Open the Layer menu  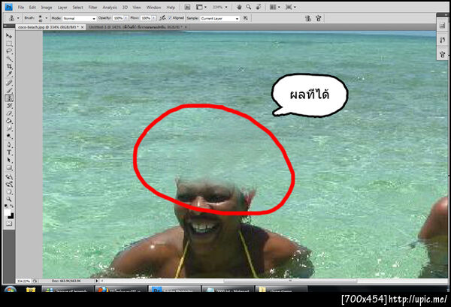click(x=62, y=8)
